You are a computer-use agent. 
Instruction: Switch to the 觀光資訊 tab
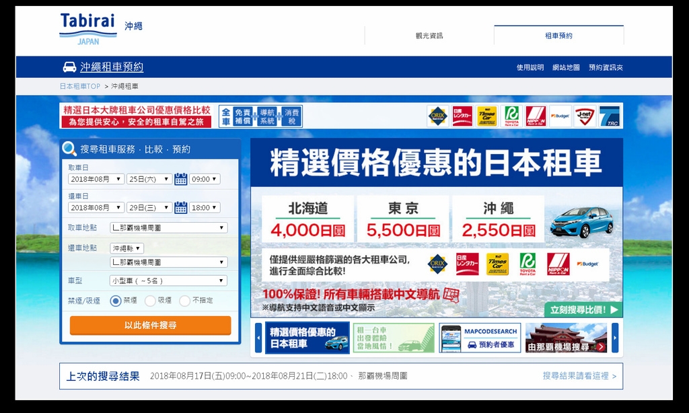click(429, 36)
